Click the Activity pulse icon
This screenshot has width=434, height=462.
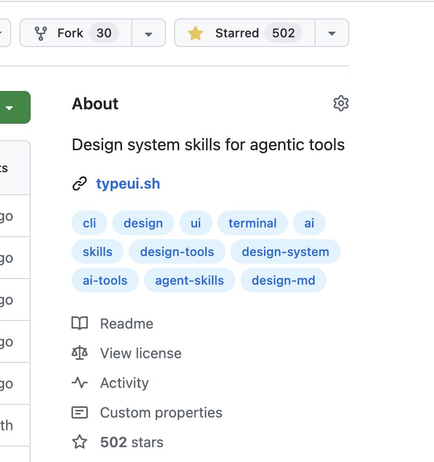pos(80,383)
